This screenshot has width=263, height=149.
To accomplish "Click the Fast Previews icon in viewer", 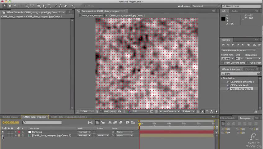I will point(203,111).
